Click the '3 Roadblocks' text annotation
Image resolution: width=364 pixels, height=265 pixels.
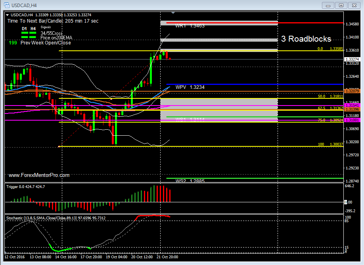tap(306, 39)
